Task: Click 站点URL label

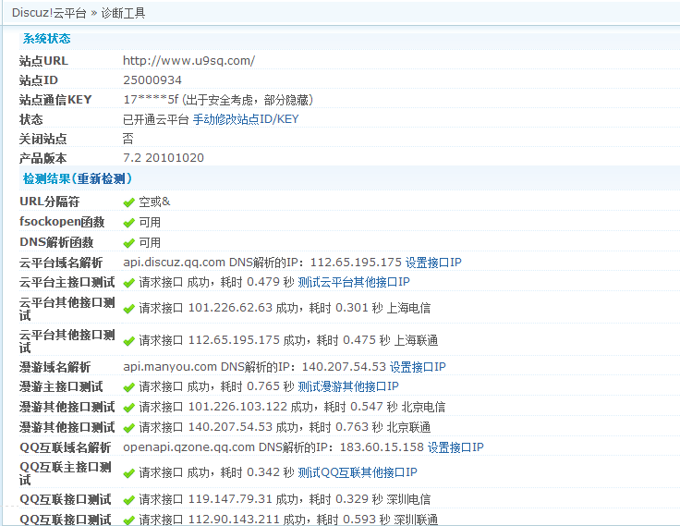Action: (x=43, y=61)
